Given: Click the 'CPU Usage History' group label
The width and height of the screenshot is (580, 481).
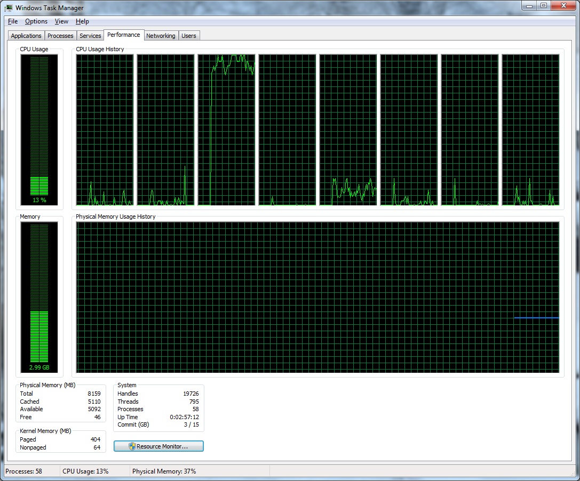Looking at the screenshot, I should click(x=100, y=49).
